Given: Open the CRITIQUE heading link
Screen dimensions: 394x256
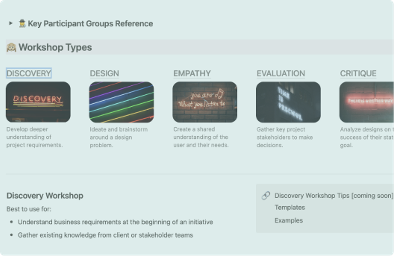Looking at the screenshot, I should point(358,73).
